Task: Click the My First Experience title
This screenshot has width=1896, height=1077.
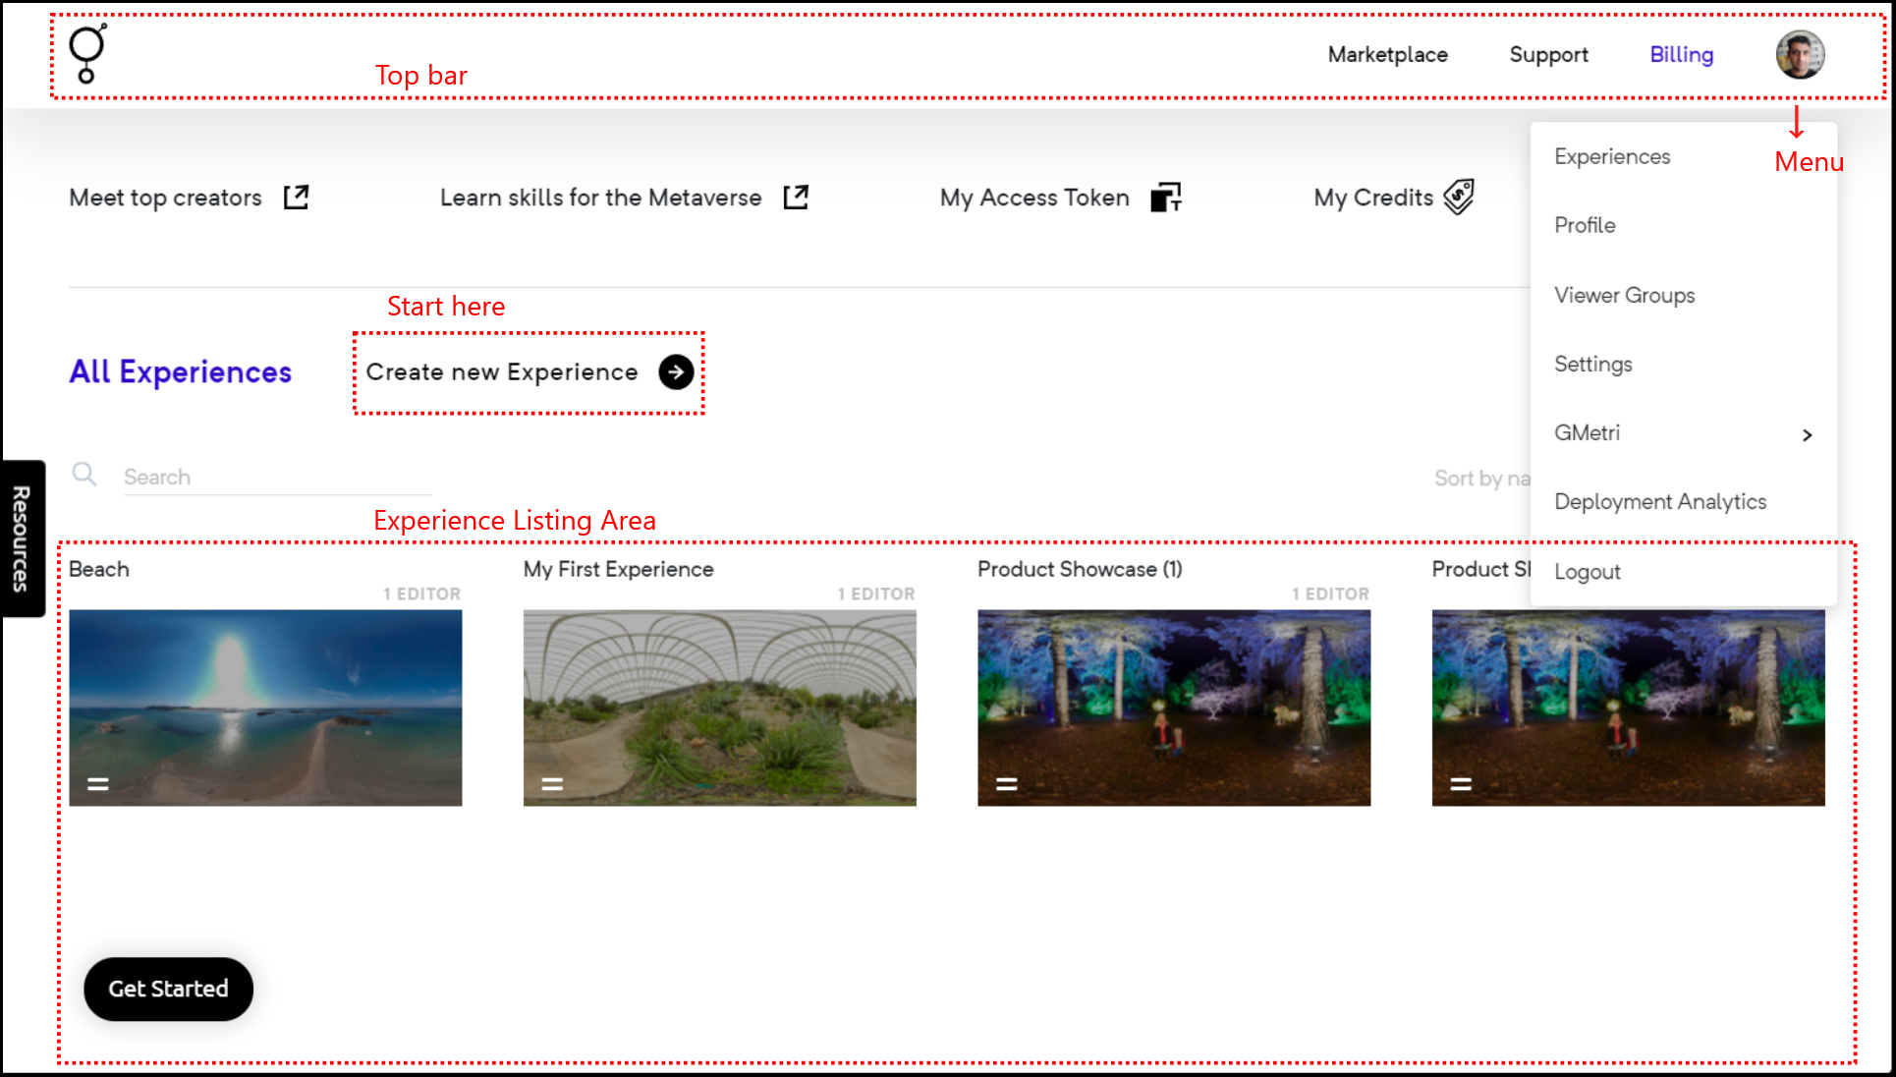Action: (618, 569)
